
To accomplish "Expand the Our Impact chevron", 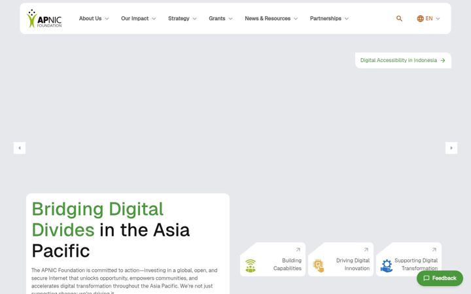I will [x=154, y=18].
